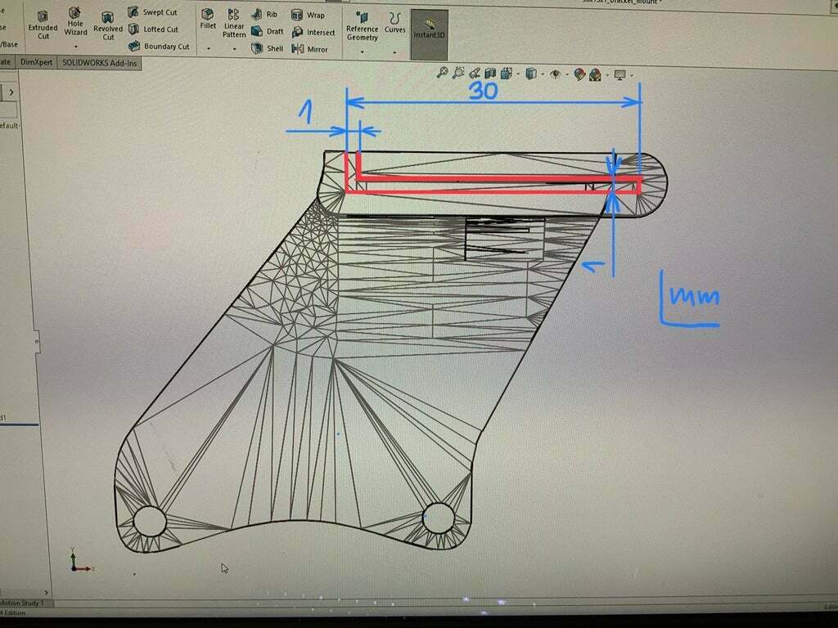Open the Curves tool
Image resolution: width=838 pixels, height=628 pixels.
pyautogui.click(x=395, y=24)
